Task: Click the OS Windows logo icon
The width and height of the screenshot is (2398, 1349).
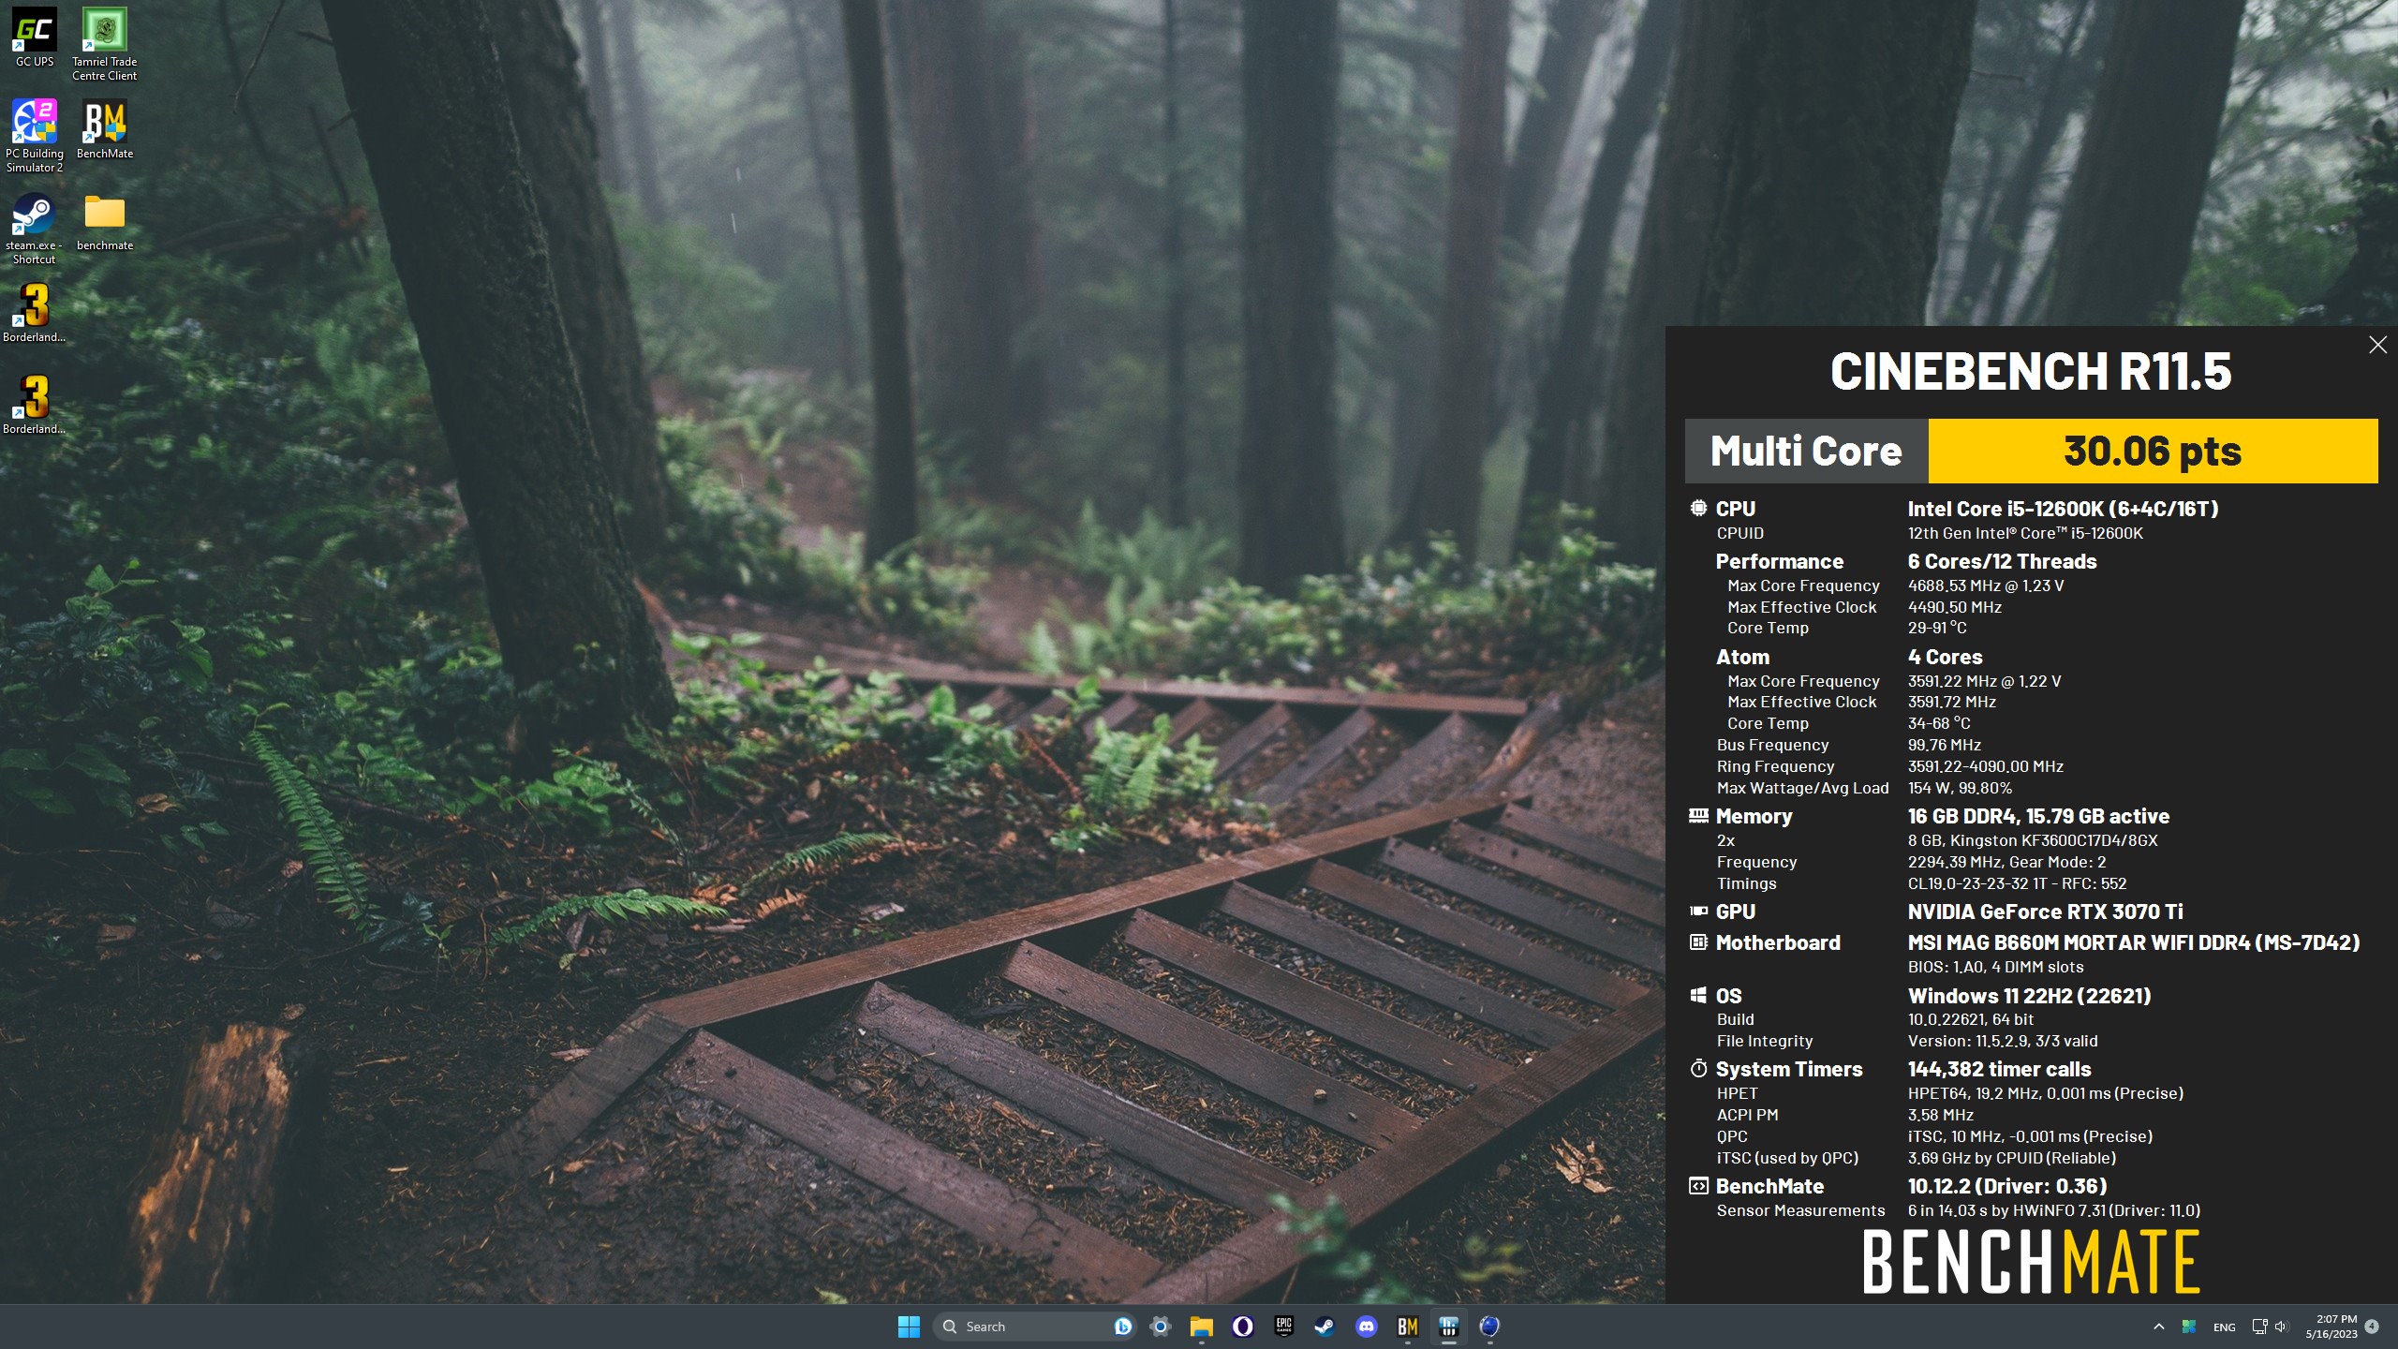Action: 1698,995
